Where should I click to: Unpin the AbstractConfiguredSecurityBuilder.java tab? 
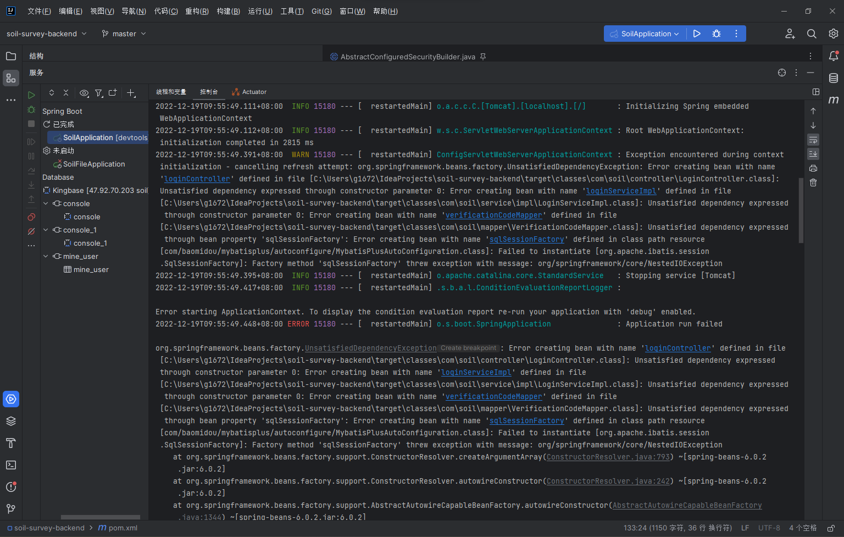[482, 56]
